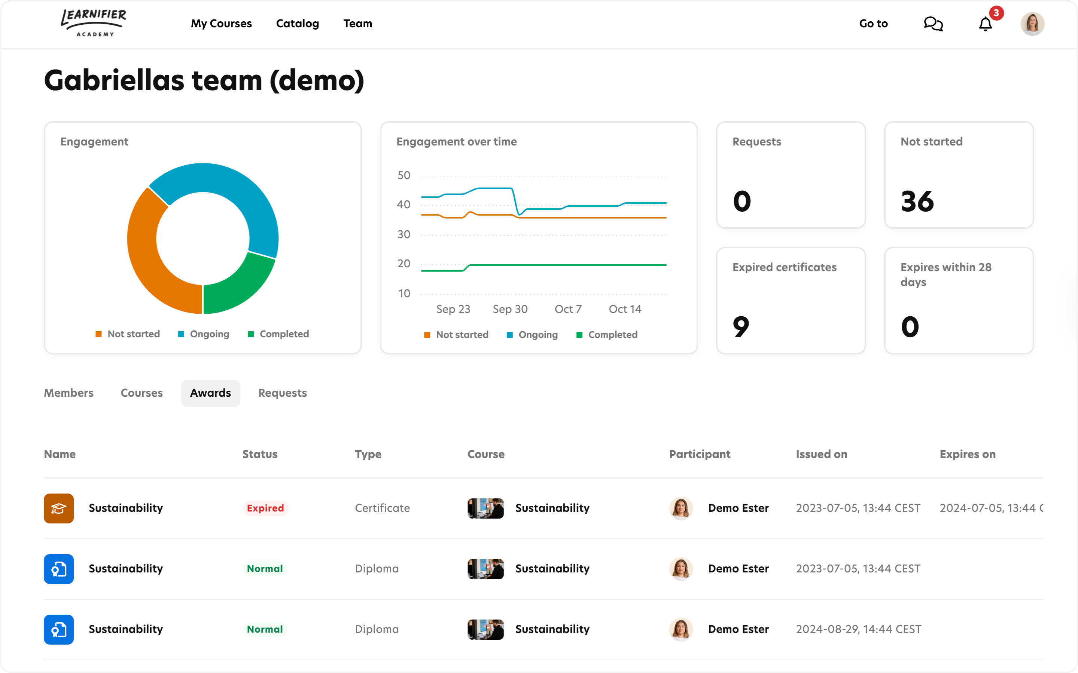Open the user profile avatar

point(1032,24)
